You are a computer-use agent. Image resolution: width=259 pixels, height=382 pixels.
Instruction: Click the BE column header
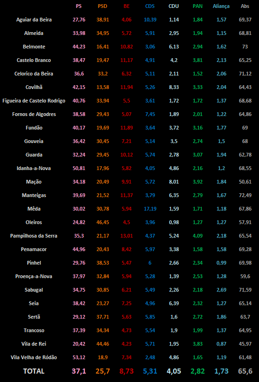point(126,7)
